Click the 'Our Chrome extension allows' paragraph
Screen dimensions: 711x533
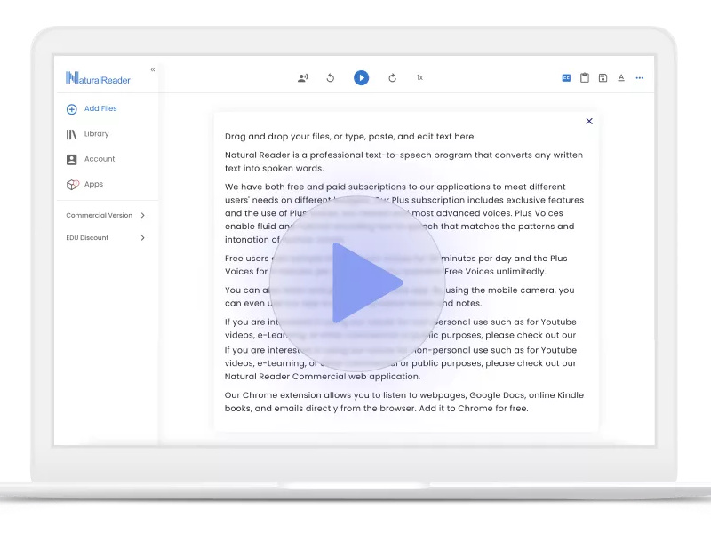tap(404, 402)
